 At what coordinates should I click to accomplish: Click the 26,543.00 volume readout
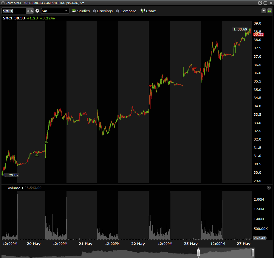click(33, 188)
